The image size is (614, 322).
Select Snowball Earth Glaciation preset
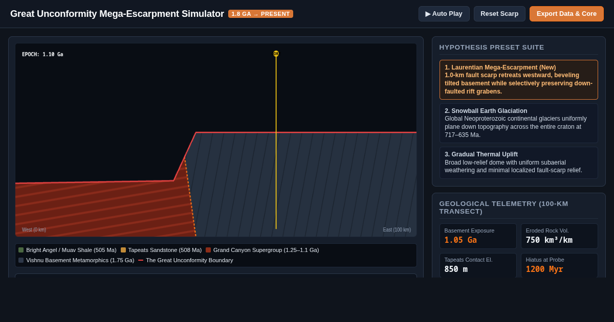[x=518, y=123]
